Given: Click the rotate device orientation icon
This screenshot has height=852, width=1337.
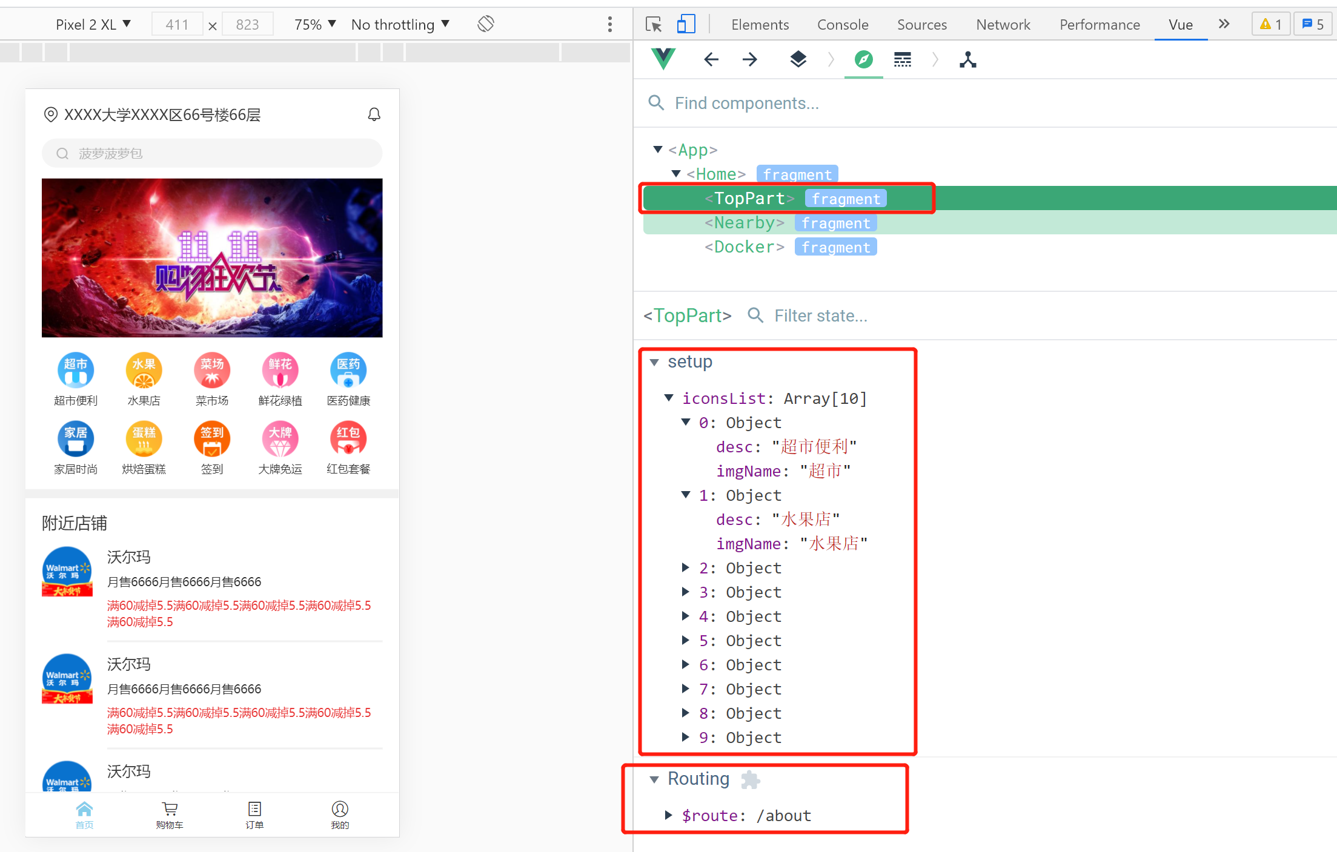Looking at the screenshot, I should click(x=485, y=24).
